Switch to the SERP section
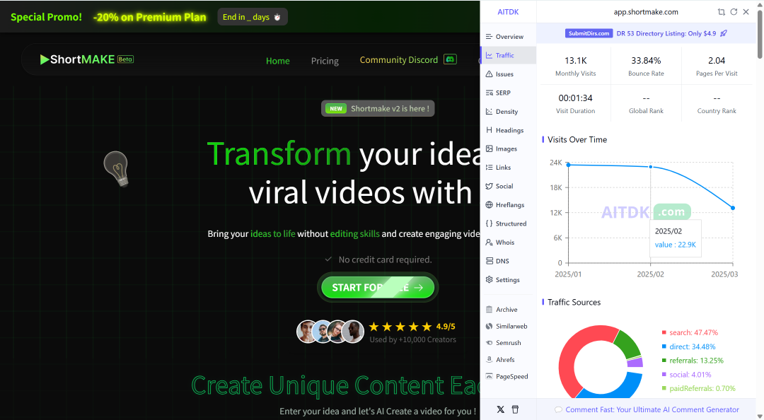 click(508, 93)
